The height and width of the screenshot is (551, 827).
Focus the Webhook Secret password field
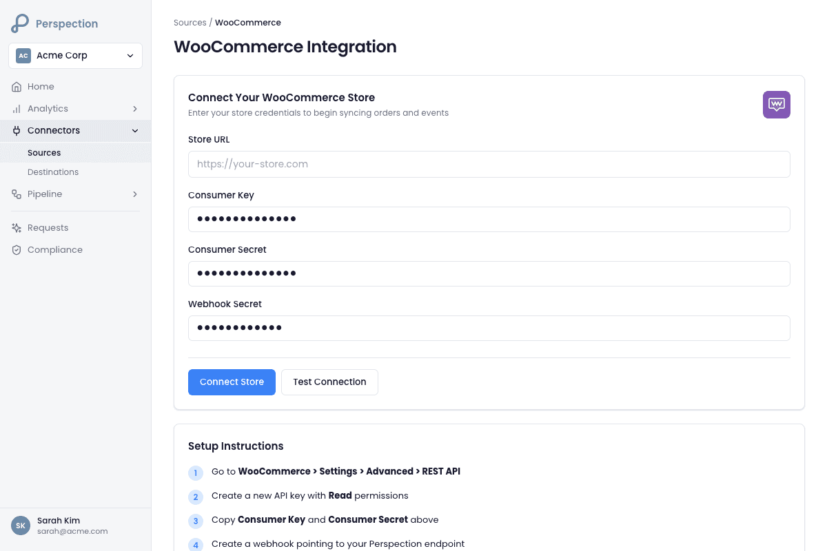[x=489, y=328]
